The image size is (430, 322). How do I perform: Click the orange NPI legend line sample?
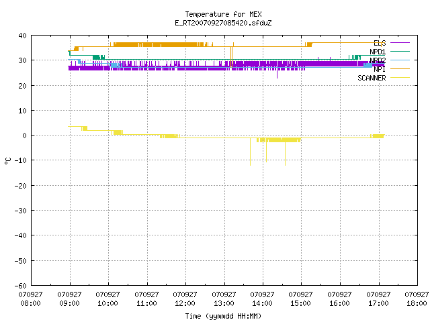[400, 68]
